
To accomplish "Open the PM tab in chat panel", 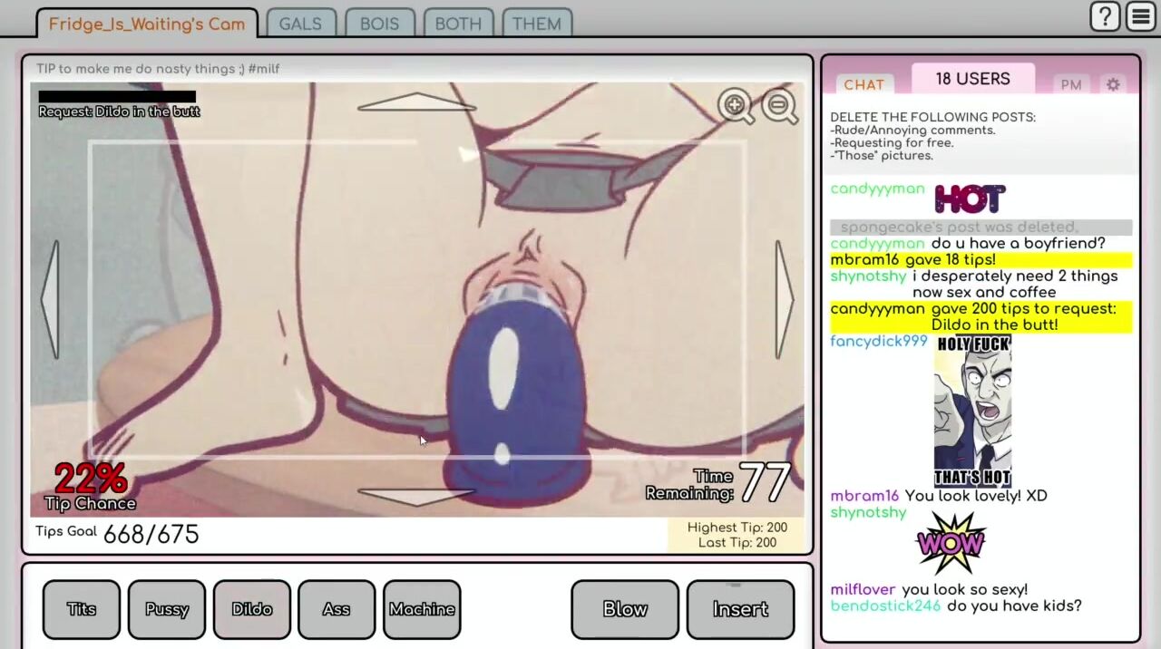I will point(1071,84).
